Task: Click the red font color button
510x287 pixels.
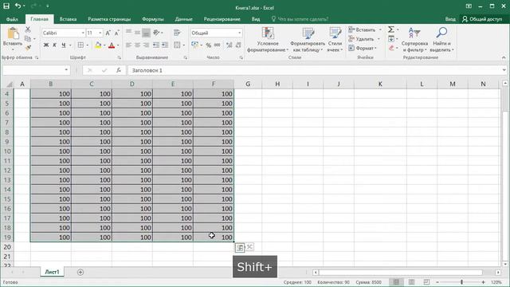Action: 112,45
